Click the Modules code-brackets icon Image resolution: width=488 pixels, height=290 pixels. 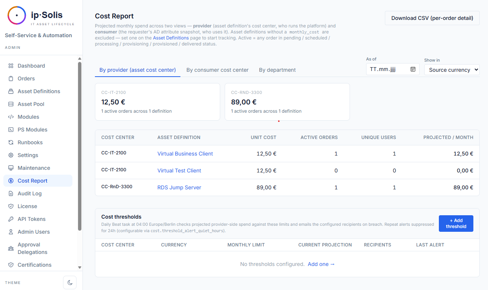click(11, 117)
